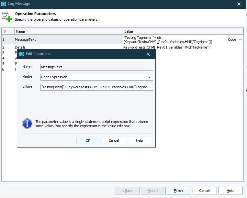Image resolution: width=247 pixels, height=198 pixels.
Task: Click the Edit Parameter dialog title icon
Action: pyautogui.click(x=21, y=54)
